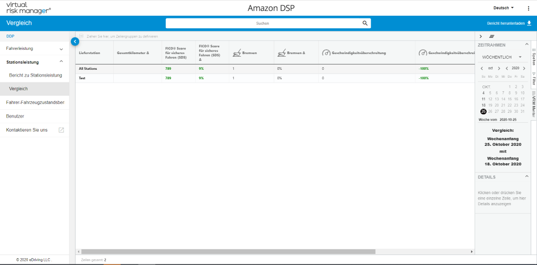Click the virtual risk manager logo
The image size is (537, 265).
pyautogui.click(x=28, y=7)
